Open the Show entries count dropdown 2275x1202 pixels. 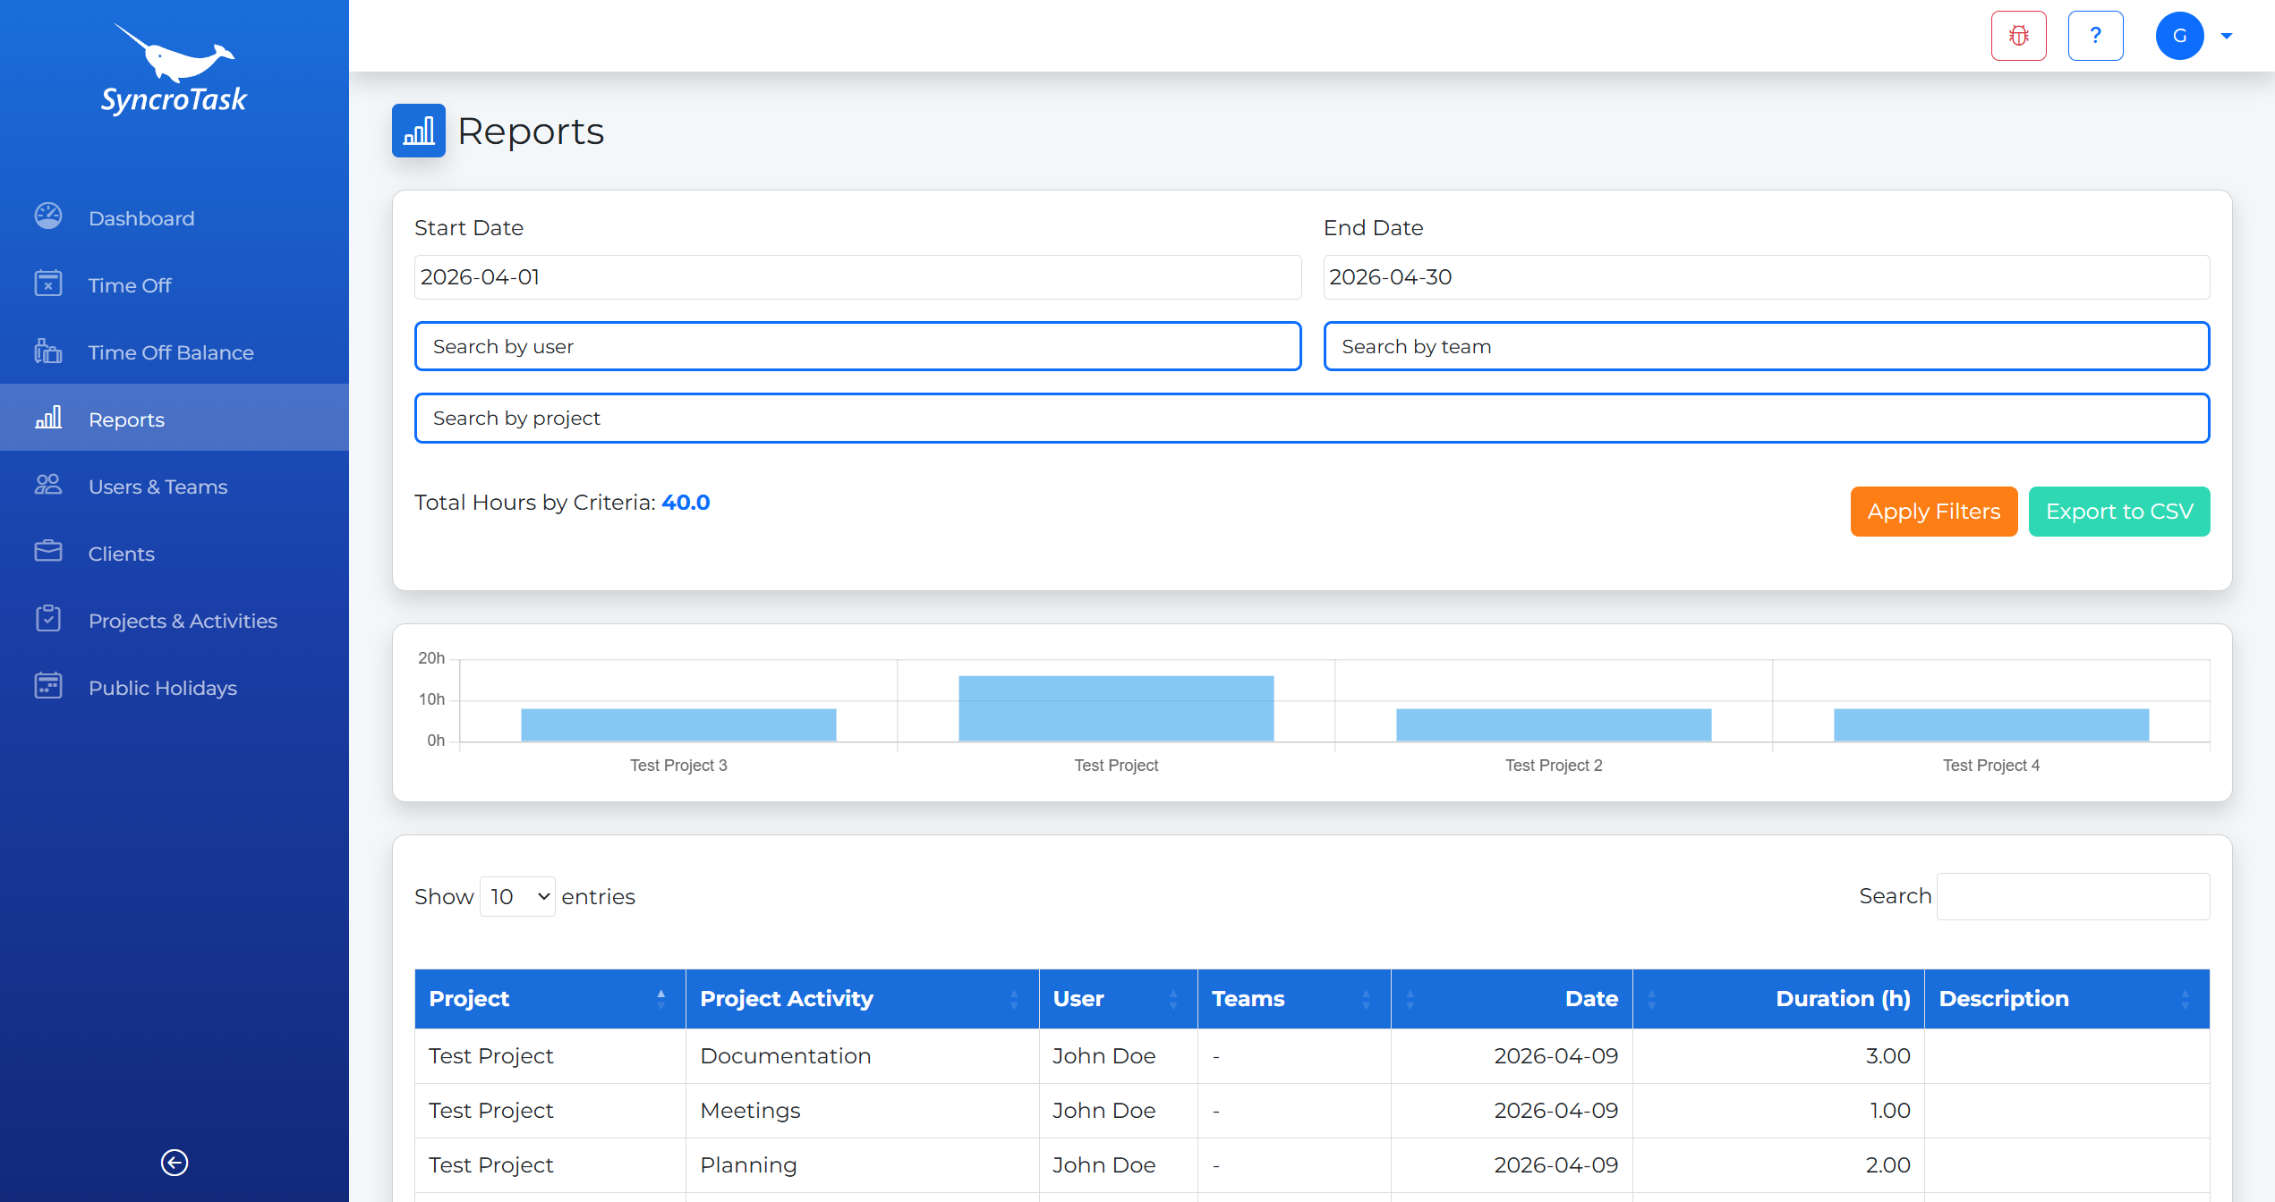pos(517,896)
